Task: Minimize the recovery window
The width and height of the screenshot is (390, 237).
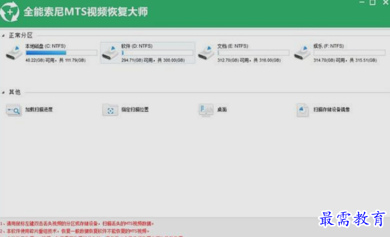Action: coord(362,2)
